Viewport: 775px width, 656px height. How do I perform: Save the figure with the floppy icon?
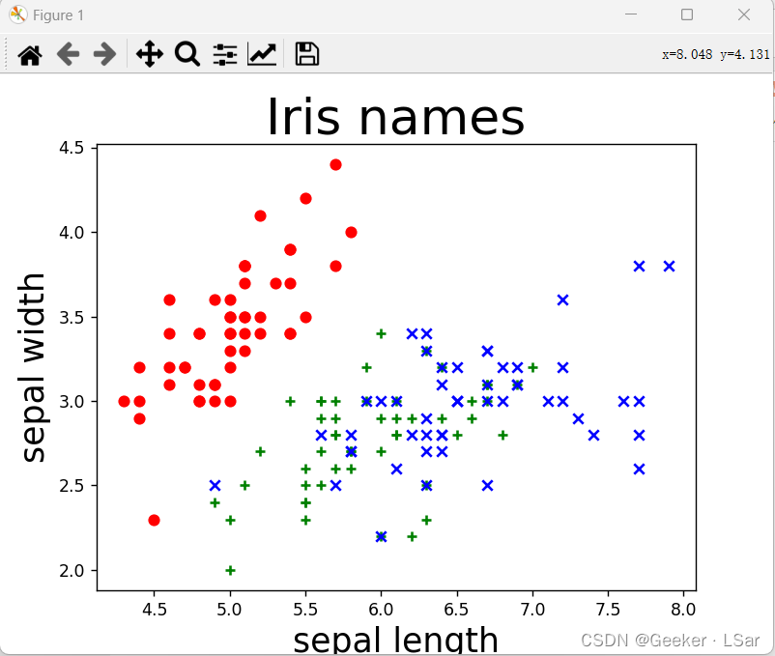(x=307, y=54)
